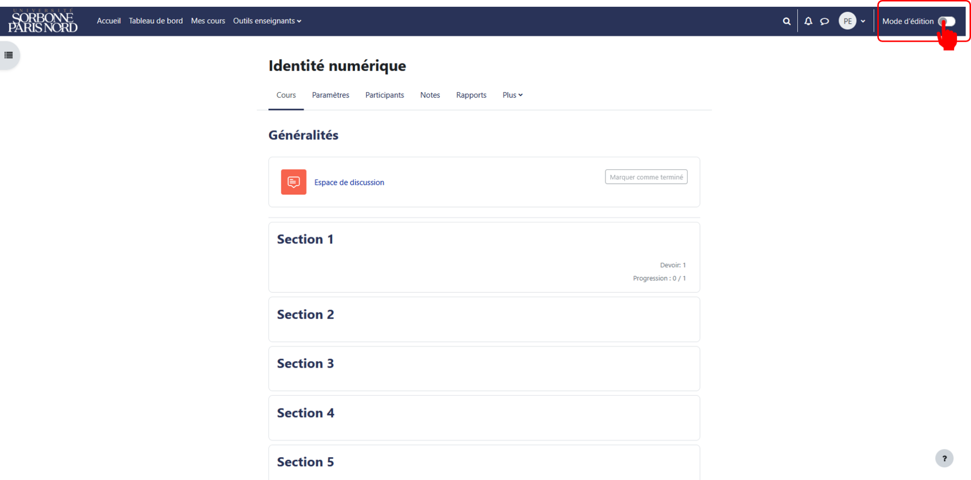Expand the Plus dropdown tab
Screen dimensions: 971x480
513,95
